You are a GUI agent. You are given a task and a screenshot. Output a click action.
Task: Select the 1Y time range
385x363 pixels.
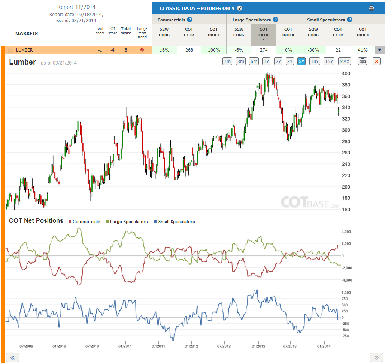[266, 61]
